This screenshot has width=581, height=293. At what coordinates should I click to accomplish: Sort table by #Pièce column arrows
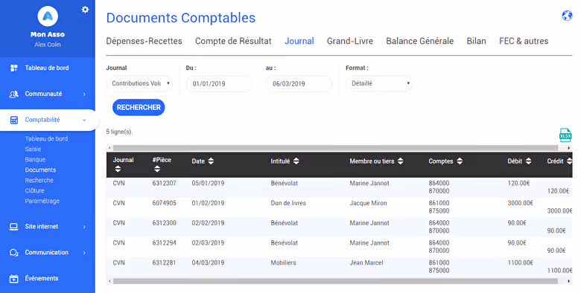(x=157, y=169)
